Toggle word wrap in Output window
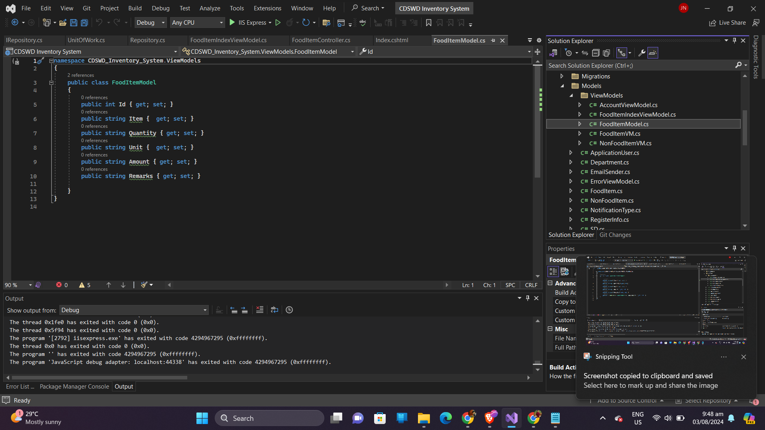Screen dimensions: 765x430 tap(275, 310)
